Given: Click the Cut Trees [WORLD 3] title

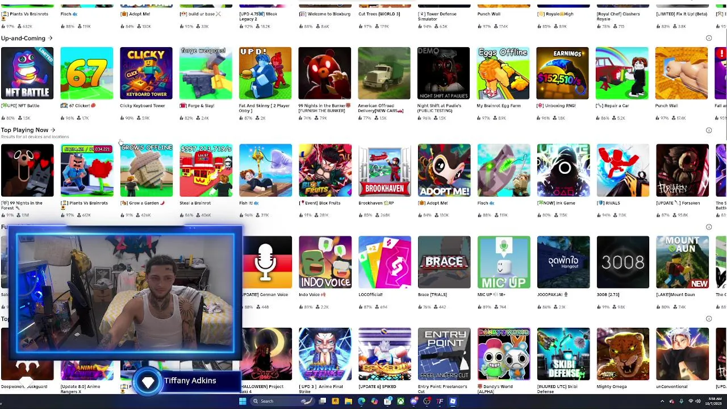Looking at the screenshot, I should coord(379,14).
